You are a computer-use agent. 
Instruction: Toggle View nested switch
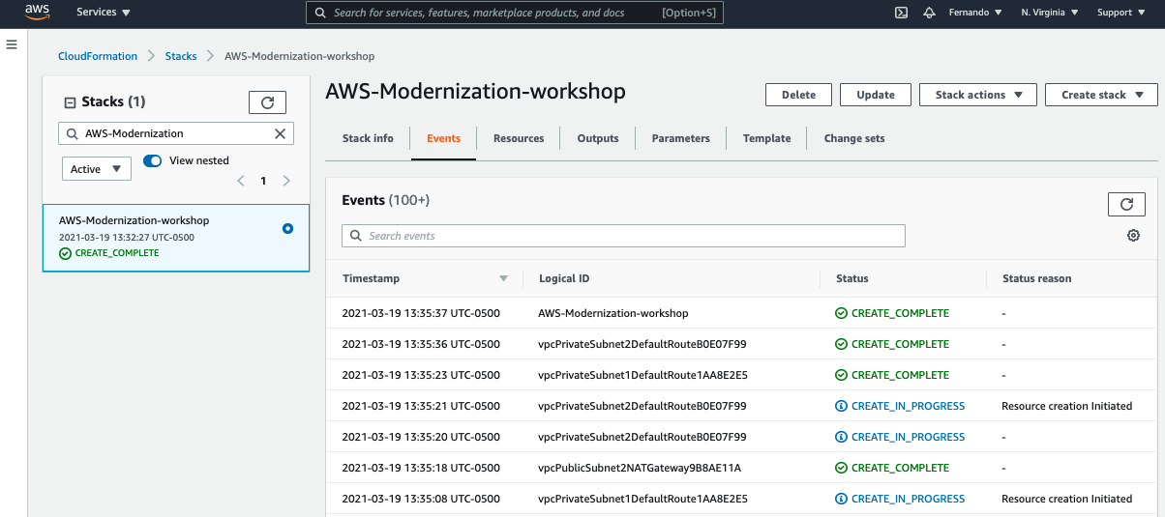pos(152,160)
